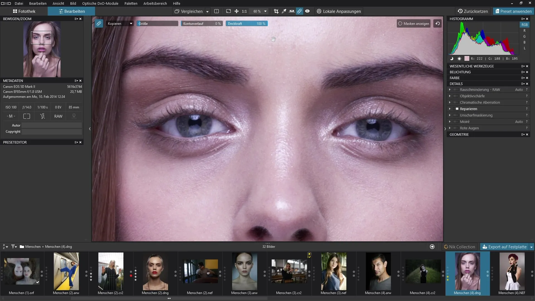Close the Histogramm palette
Image resolution: width=535 pixels, height=301 pixels.
point(527,19)
